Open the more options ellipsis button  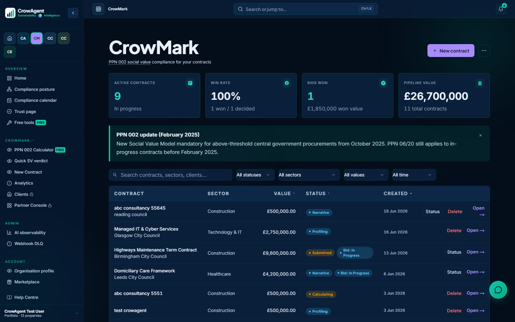[x=484, y=51]
